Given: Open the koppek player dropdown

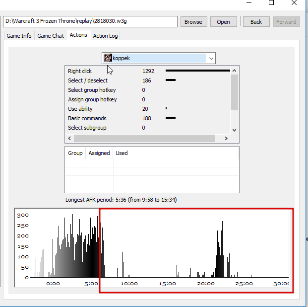Looking at the screenshot, I should pos(159,58).
